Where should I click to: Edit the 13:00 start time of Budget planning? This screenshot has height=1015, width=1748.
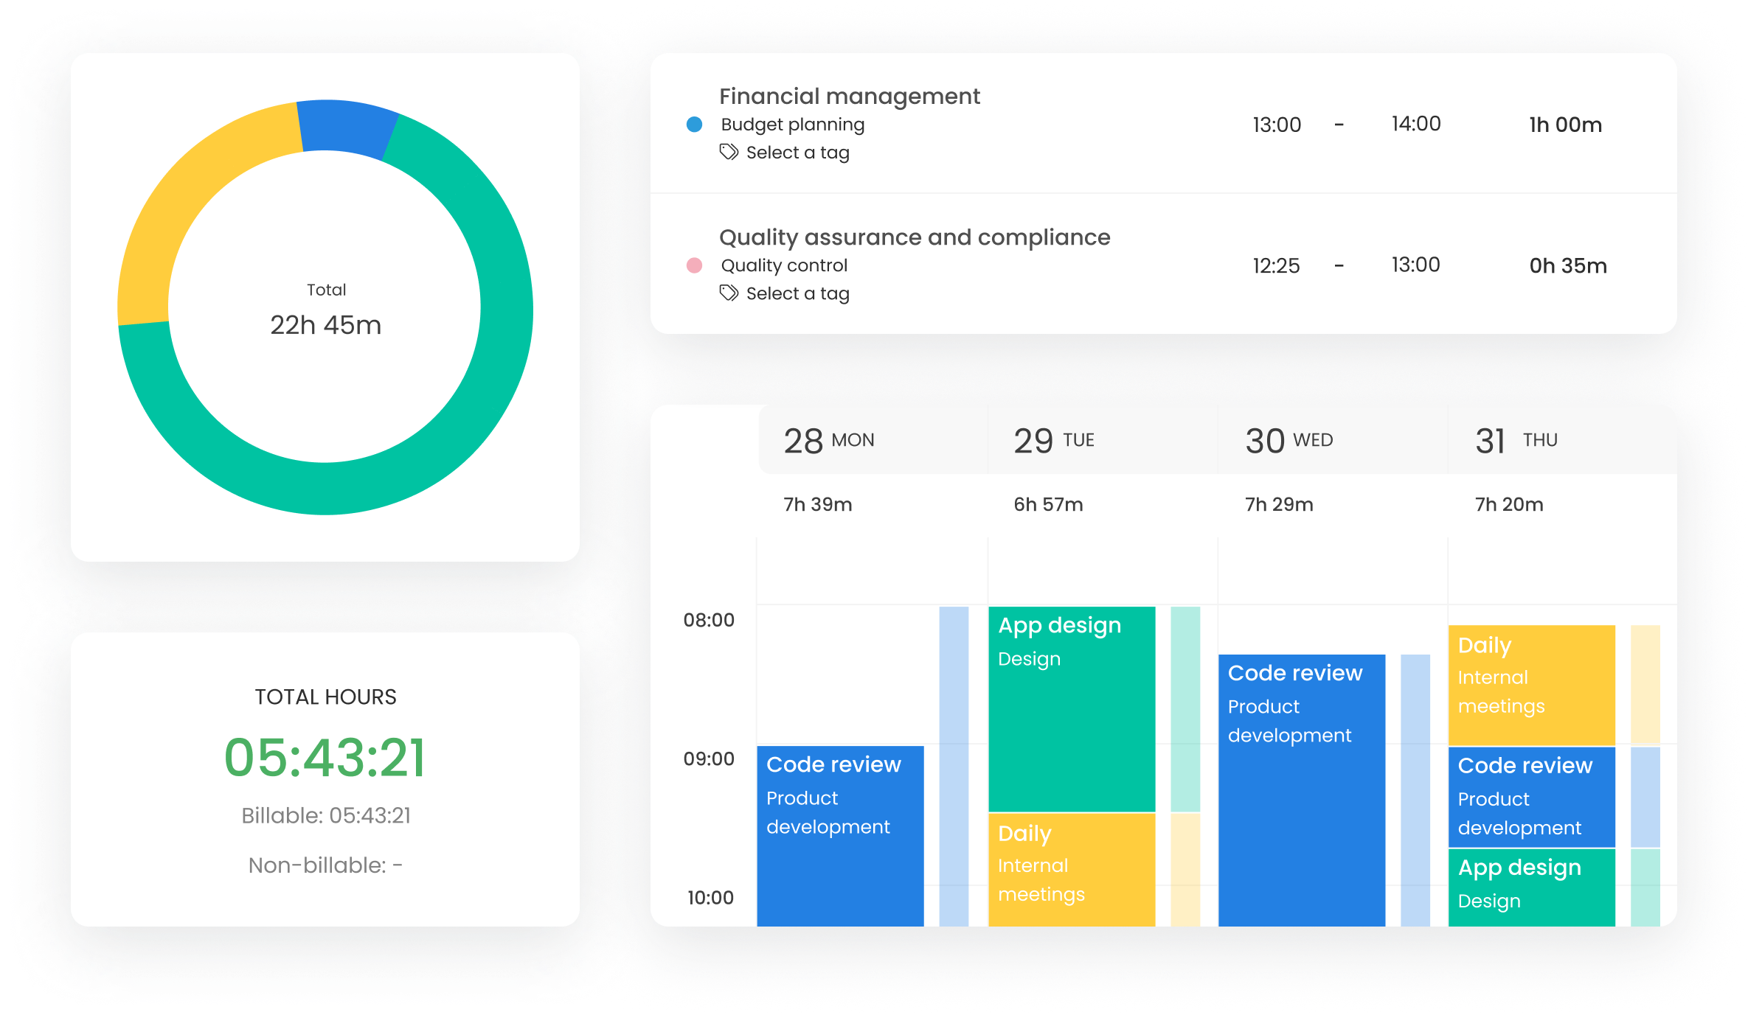coord(1276,125)
